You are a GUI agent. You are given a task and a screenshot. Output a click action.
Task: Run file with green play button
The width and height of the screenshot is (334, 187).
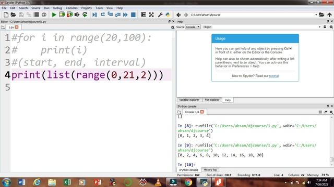tap(54, 15)
